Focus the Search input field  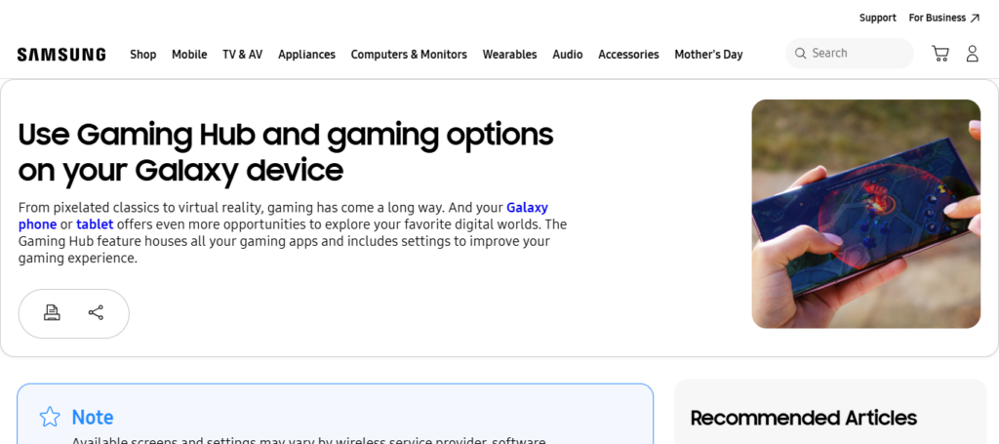click(850, 53)
